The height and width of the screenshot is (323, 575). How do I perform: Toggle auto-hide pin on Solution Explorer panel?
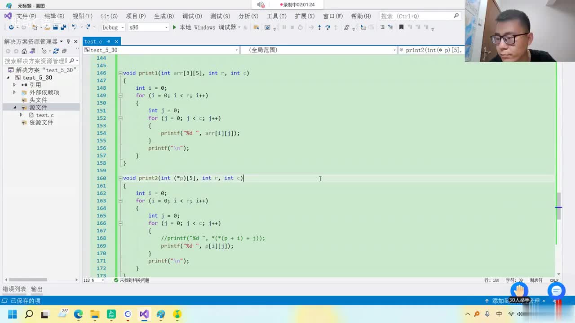tap(68, 42)
